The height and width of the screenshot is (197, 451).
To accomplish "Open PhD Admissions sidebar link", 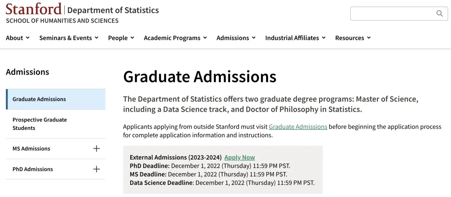I will click(33, 169).
